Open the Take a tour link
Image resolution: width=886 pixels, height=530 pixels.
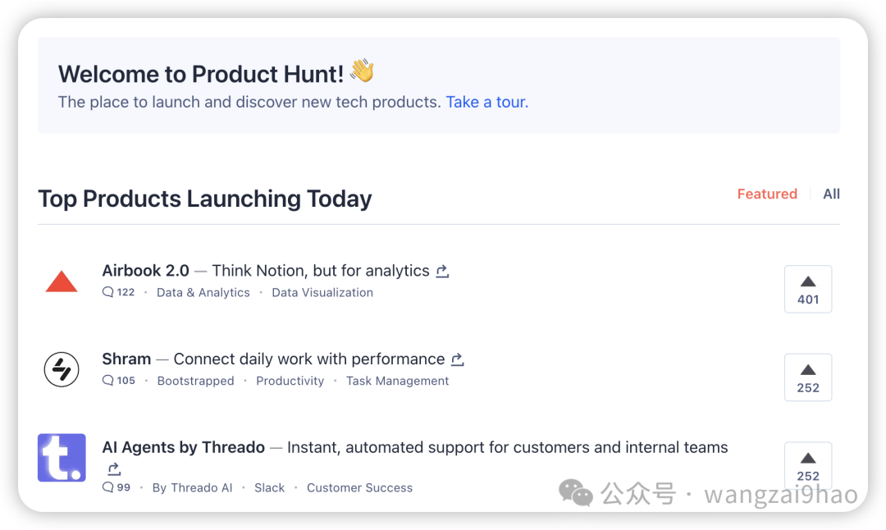(x=487, y=103)
